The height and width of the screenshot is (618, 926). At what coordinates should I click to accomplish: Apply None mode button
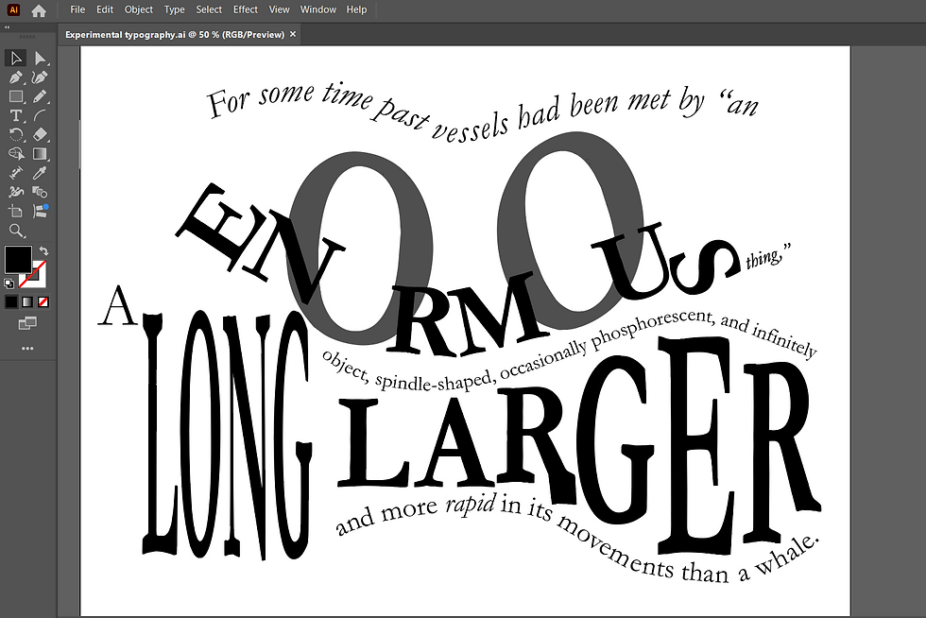click(x=43, y=302)
